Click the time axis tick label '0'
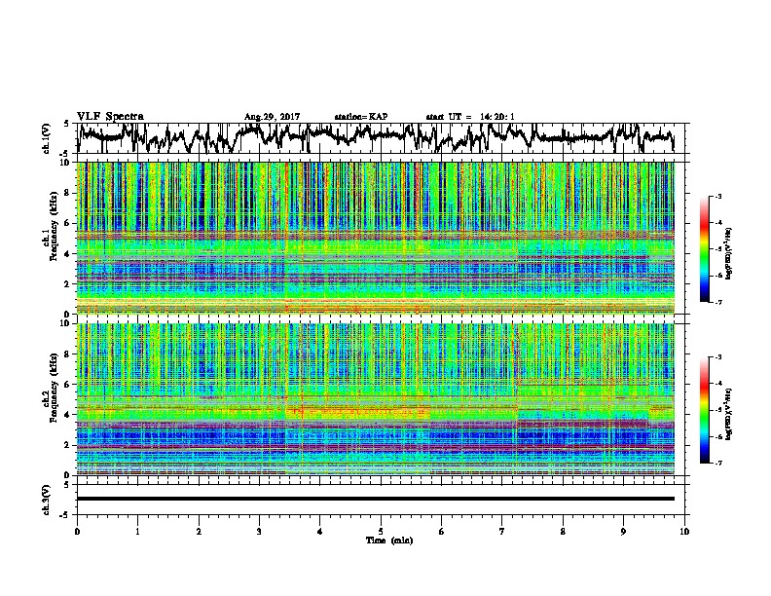This screenshot has height=596, width=771. pos(77,531)
